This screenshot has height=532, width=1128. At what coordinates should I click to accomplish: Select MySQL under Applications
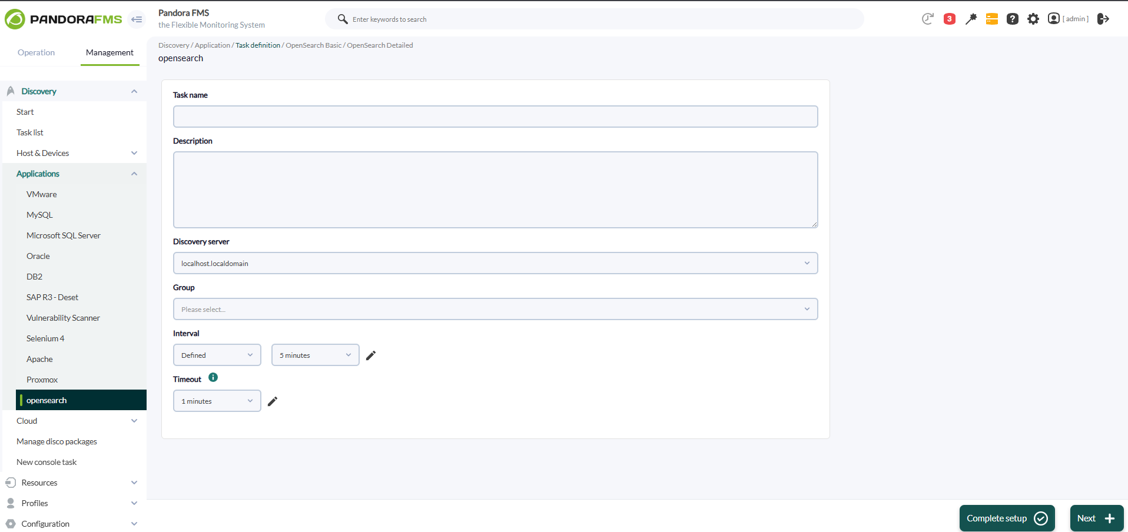[x=39, y=215]
